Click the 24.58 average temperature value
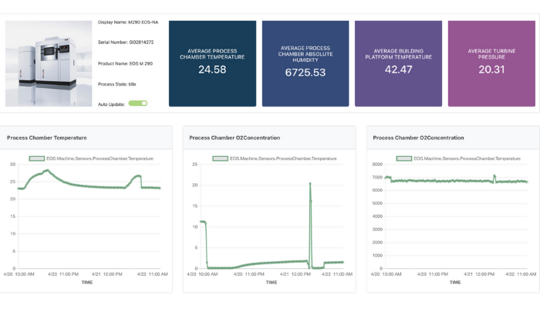540x309 pixels. tap(212, 70)
